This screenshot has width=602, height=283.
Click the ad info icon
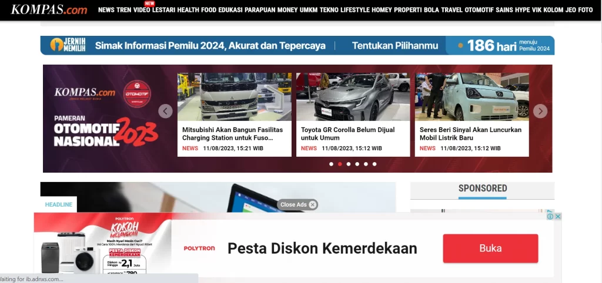[550, 217]
